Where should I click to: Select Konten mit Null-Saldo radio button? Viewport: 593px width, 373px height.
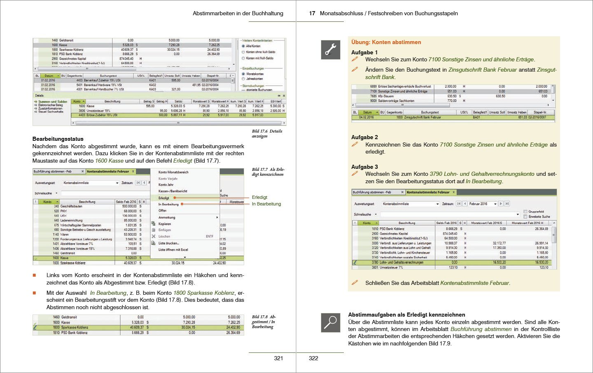point(243,58)
